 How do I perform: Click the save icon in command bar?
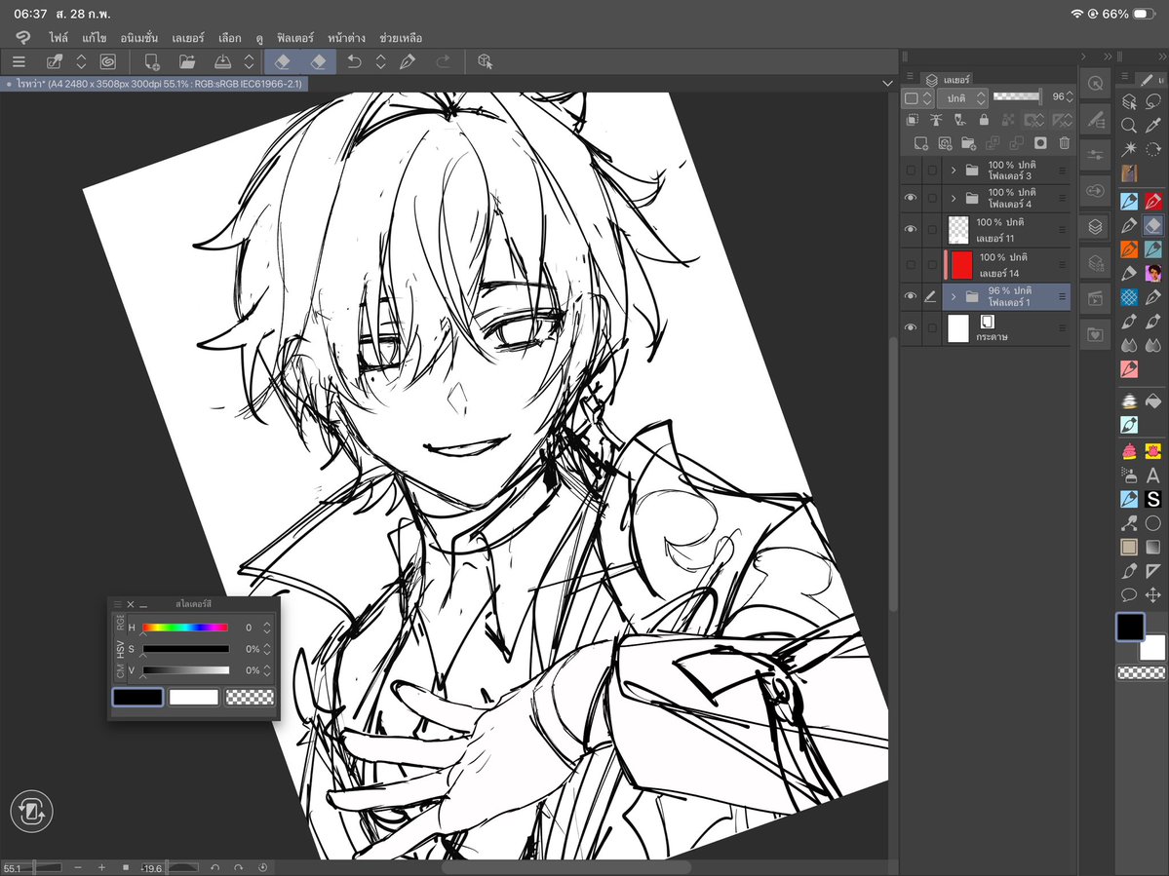coord(222,61)
